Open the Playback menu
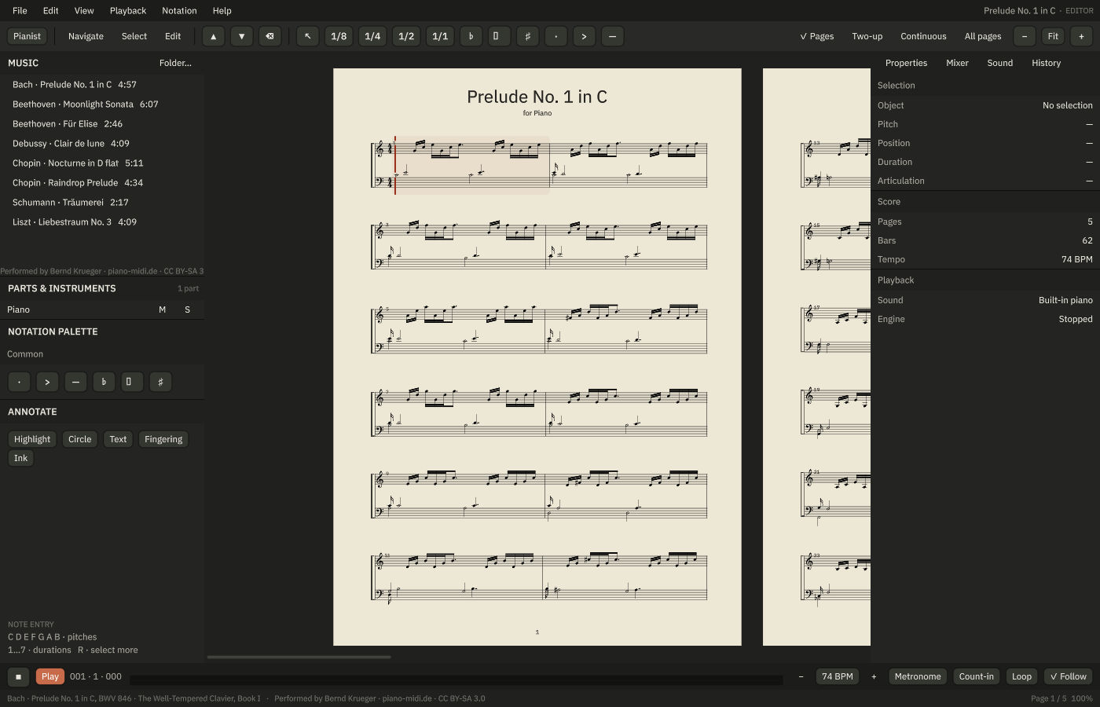1100x707 pixels. [128, 11]
